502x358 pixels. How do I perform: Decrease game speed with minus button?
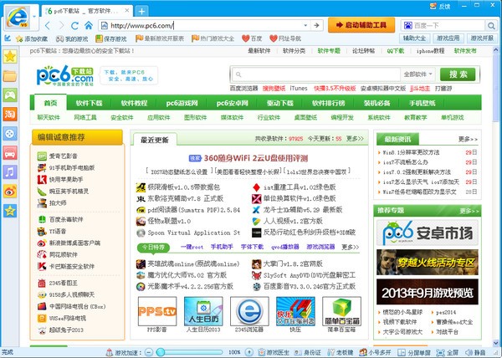(x=149, y=352)
